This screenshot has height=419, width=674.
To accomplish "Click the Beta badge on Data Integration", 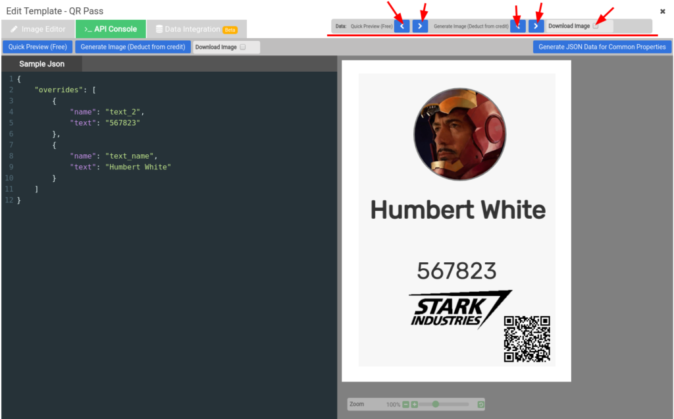I will pos(230,30).
